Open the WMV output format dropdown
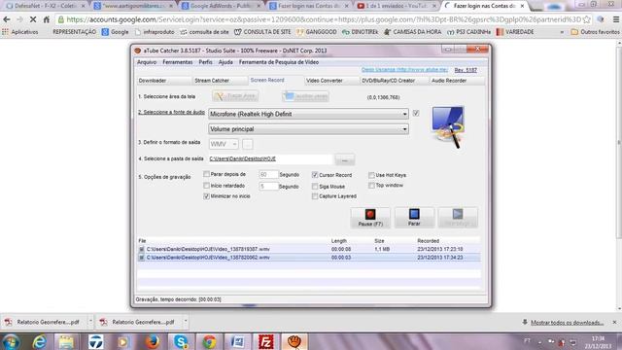This screenshot has width=622, height=350. point(224,144)
